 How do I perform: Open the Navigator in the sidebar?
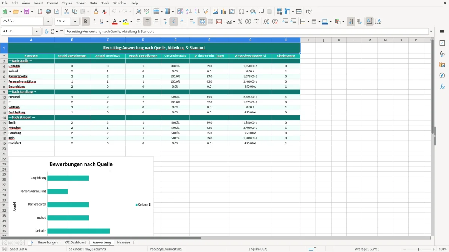[442, 76]
